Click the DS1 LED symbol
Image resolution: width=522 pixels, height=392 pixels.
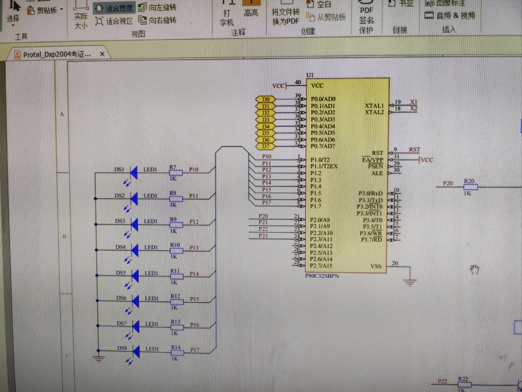[x=134, y=173]
